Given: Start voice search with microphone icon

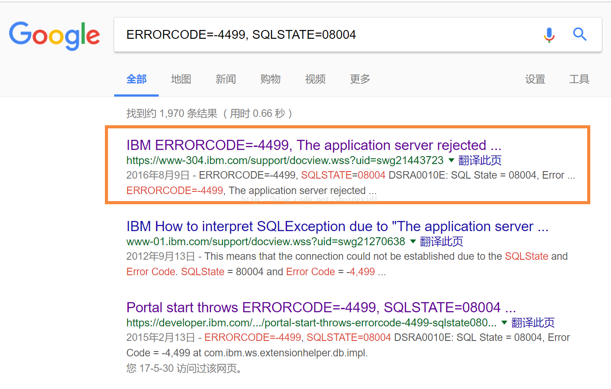Looking at the screenshot, I should 549,35.
